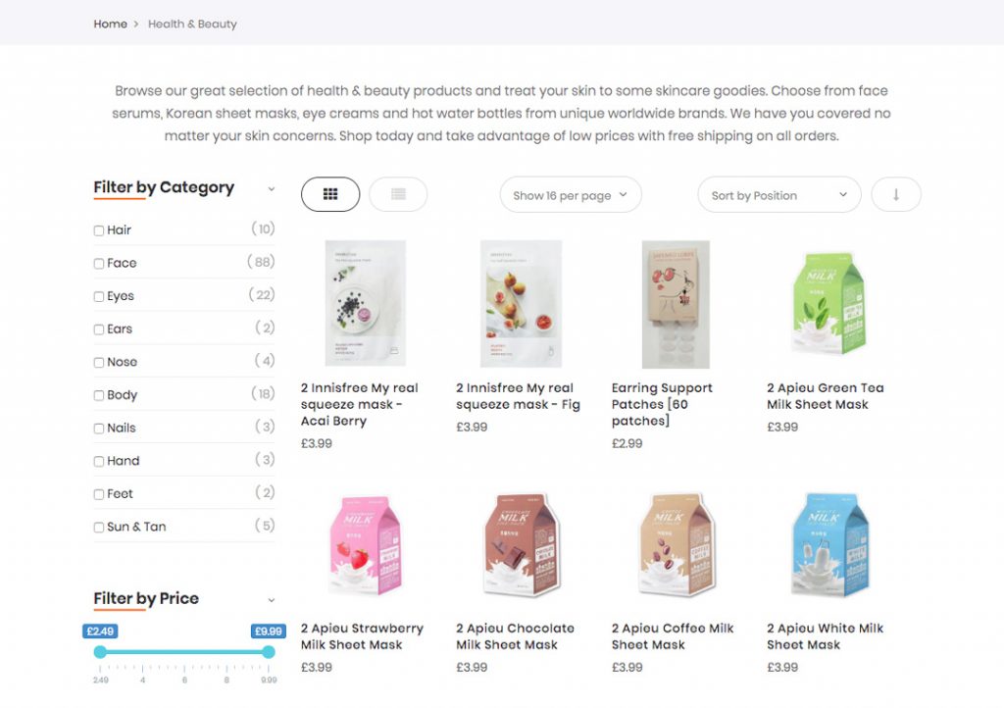Go to Home in the breadcrumb

110,24
